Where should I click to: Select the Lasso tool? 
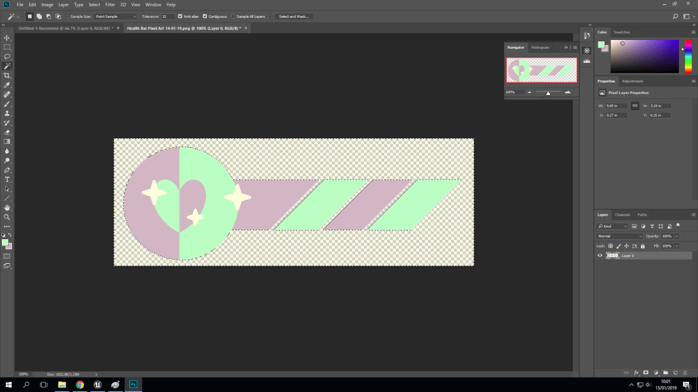pos(7,56)
